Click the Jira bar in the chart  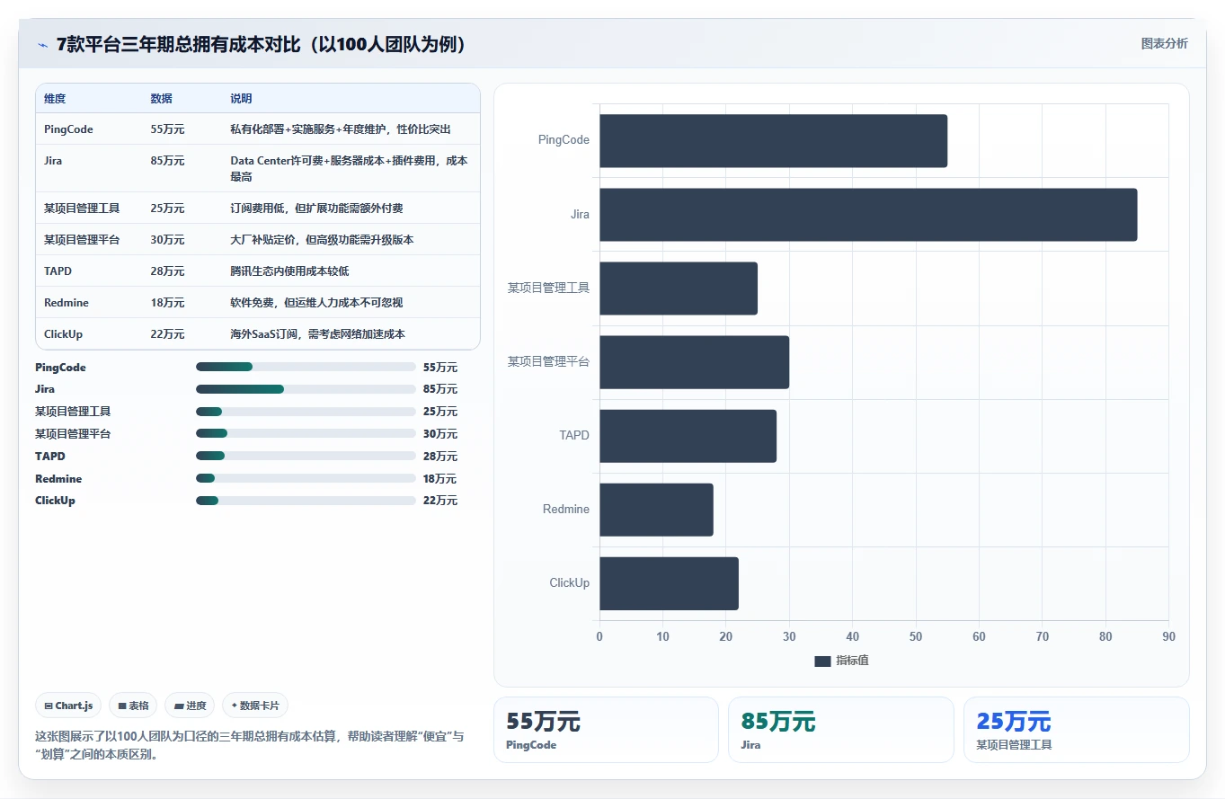(x=868, y=215)
